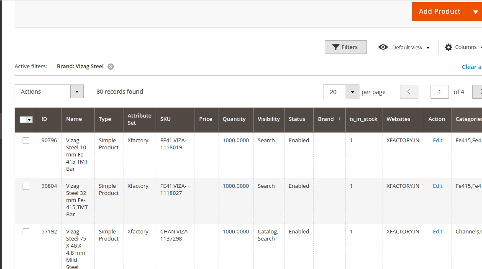
Task: Edit product 57192
Action: pyautogui.click(x=437, y=231)
